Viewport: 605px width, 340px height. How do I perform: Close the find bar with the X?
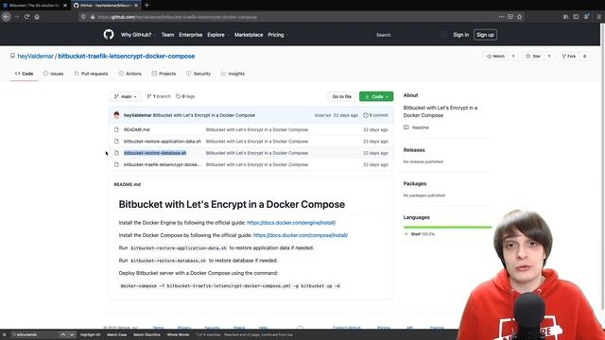pyautogui.click(x=4, y=334)
